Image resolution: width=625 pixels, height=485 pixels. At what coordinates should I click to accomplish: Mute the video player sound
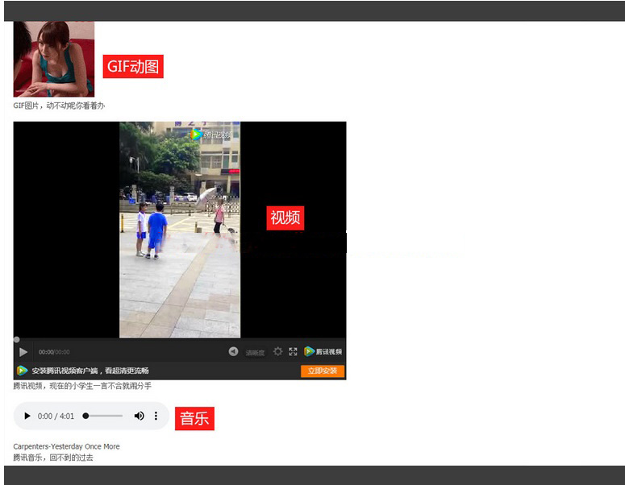click(x=233, y=352)
